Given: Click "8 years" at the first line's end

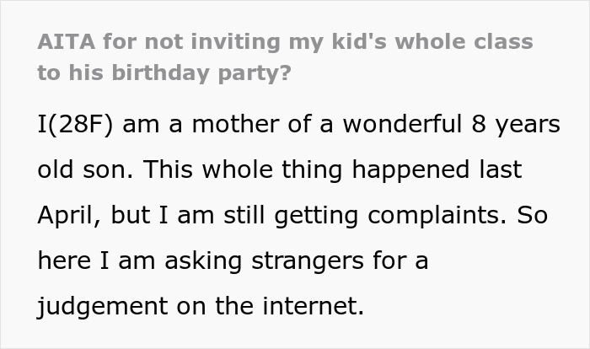Looking at the screenshot, I should pyautogui.click(x=514, y=124).
